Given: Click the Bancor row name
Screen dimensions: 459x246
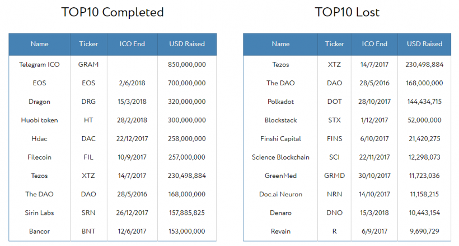Looking at the screenshot, I should click(x=39, y=231).
